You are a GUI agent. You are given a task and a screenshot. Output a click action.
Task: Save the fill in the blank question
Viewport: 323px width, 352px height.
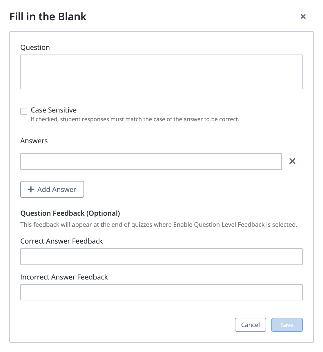pos(287,325)
